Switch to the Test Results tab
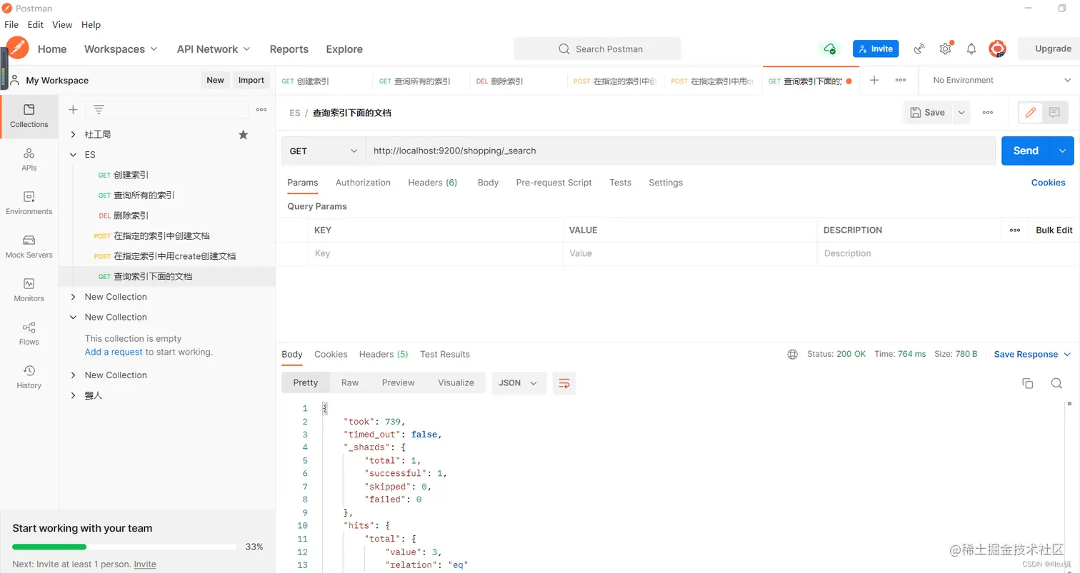This screenshot has width=1080, height=573. pyautogui.click(x=445, y=354)
